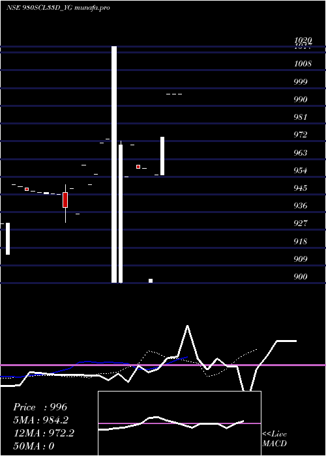Image resolution: width=326 pixels, height=456 pixels.
Task: Click the white candlestick spanning 954 to 972
Action: tap(162, 156)
